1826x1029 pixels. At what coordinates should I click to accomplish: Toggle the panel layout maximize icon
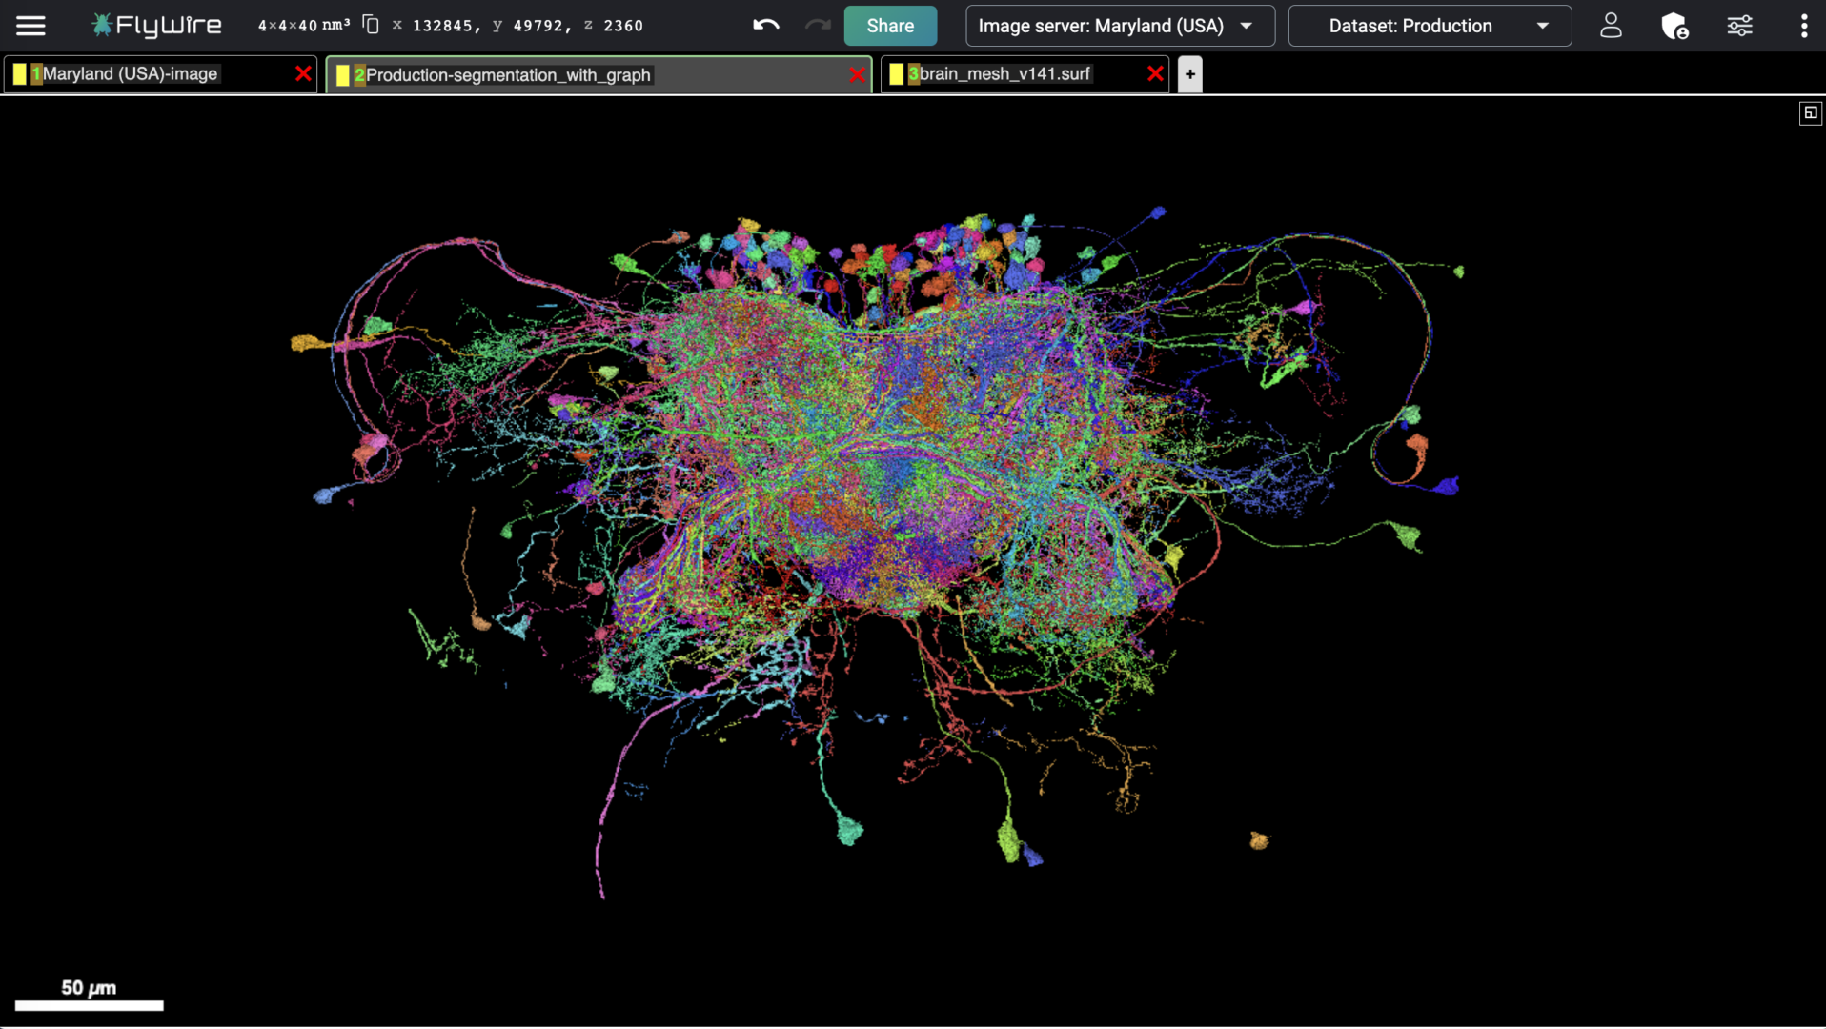(x=1810, y=112)
